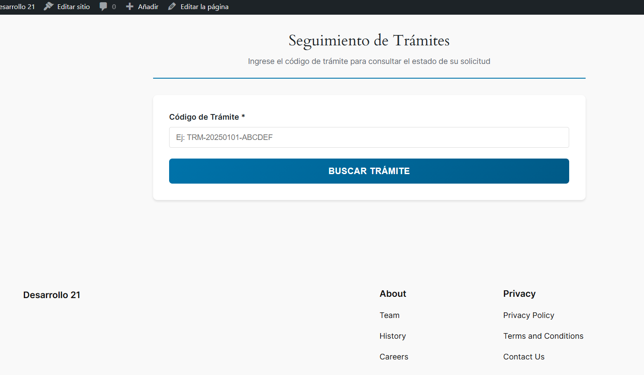Click the Contact Us footer link
This screenshot has height=375, width=644.
(524, 357)
